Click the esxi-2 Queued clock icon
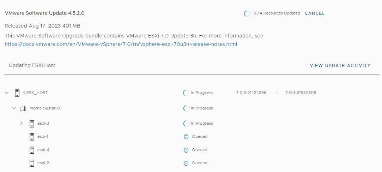 coord(186,163)
